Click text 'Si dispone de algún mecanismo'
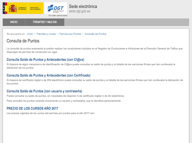 coord(91,66)
